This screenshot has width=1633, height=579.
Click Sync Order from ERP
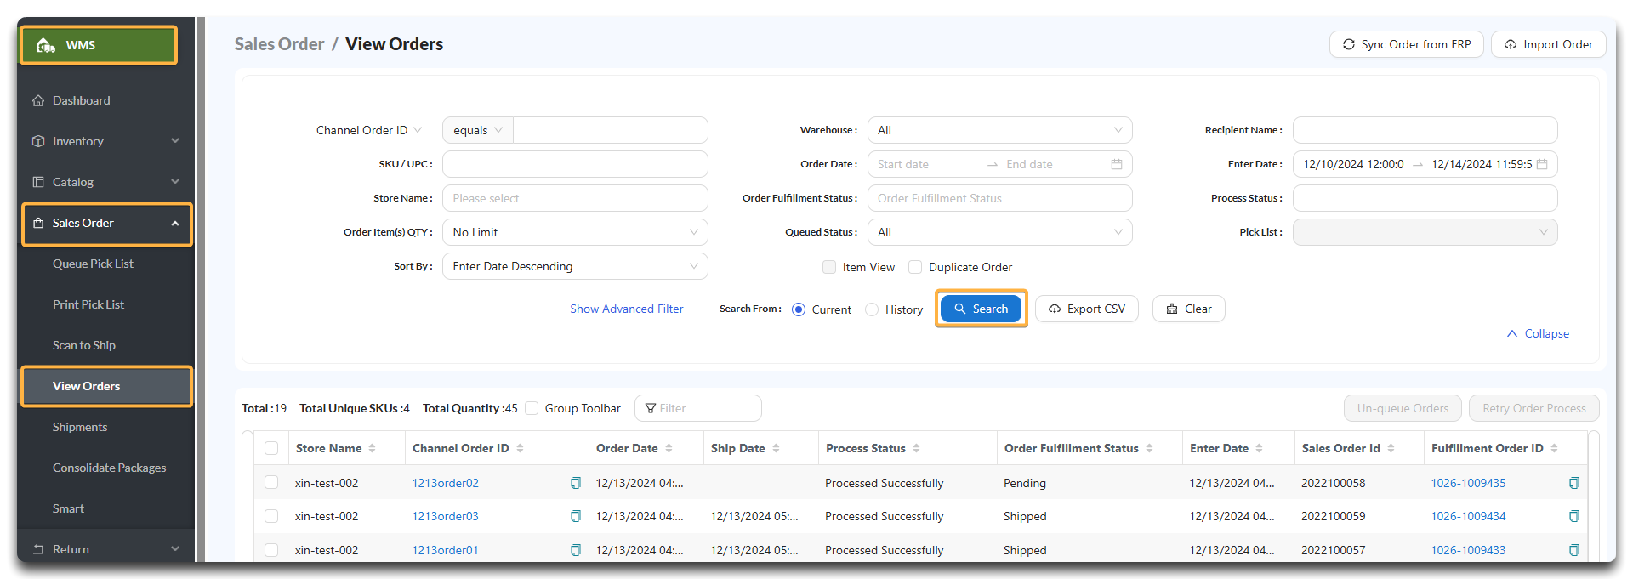coord(1407,44)
